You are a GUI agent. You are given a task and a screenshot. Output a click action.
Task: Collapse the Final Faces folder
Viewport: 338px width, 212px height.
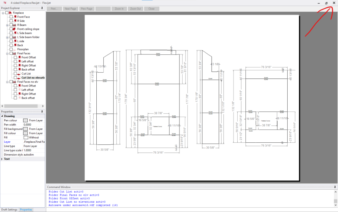pyautogui.click(x=7, y=53)
